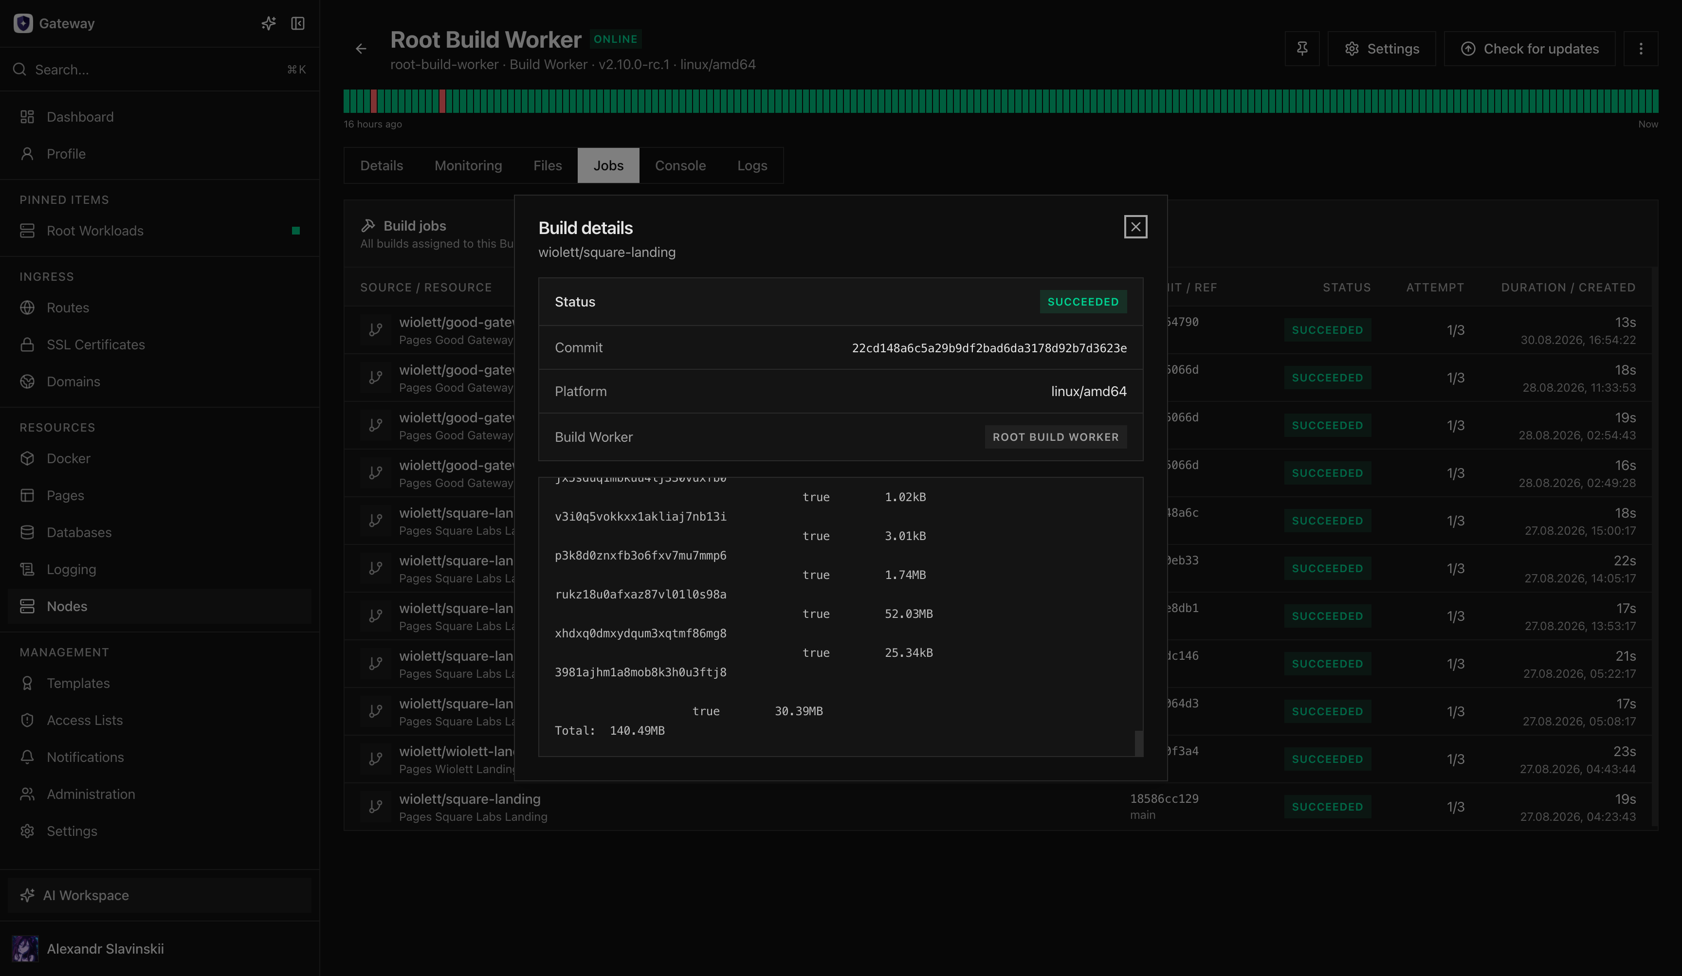Open Alexandr Slavinskii user menu
The image size is (1682, 976).
coord(160,949)
